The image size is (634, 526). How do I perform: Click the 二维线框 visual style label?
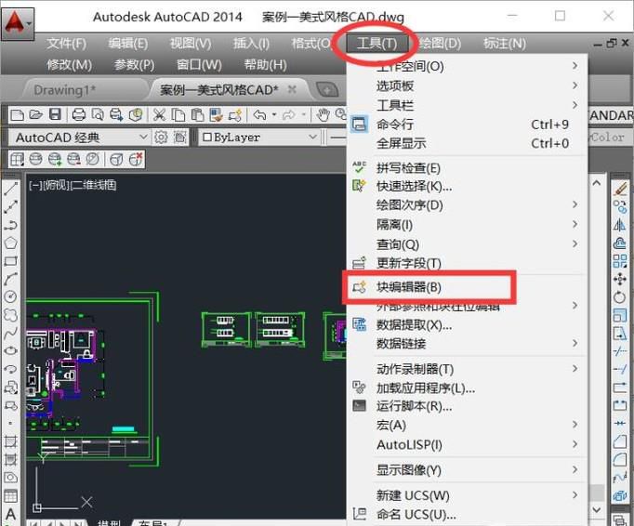pos(93,185)
